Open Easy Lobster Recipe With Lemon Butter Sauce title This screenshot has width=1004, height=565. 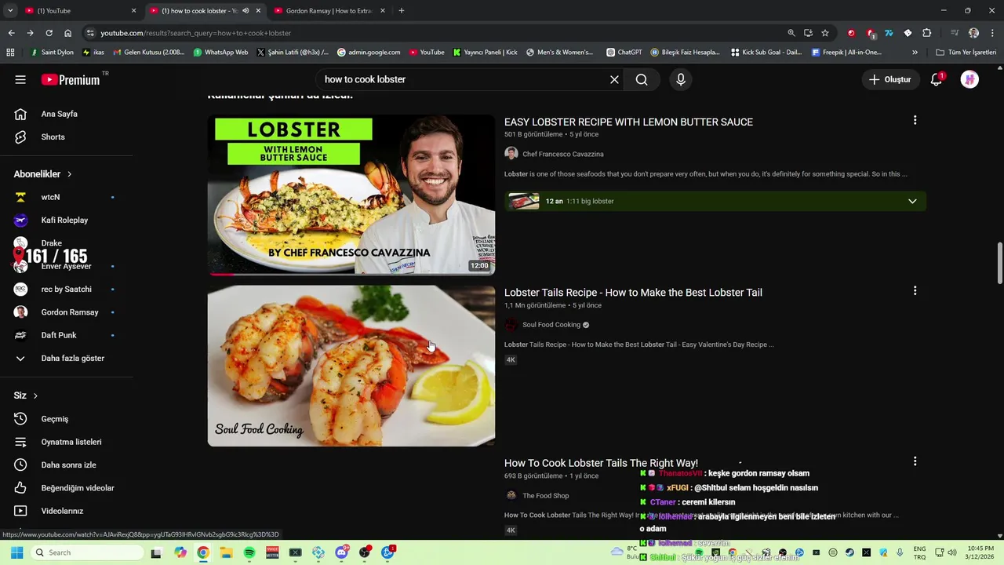(628, 122)
